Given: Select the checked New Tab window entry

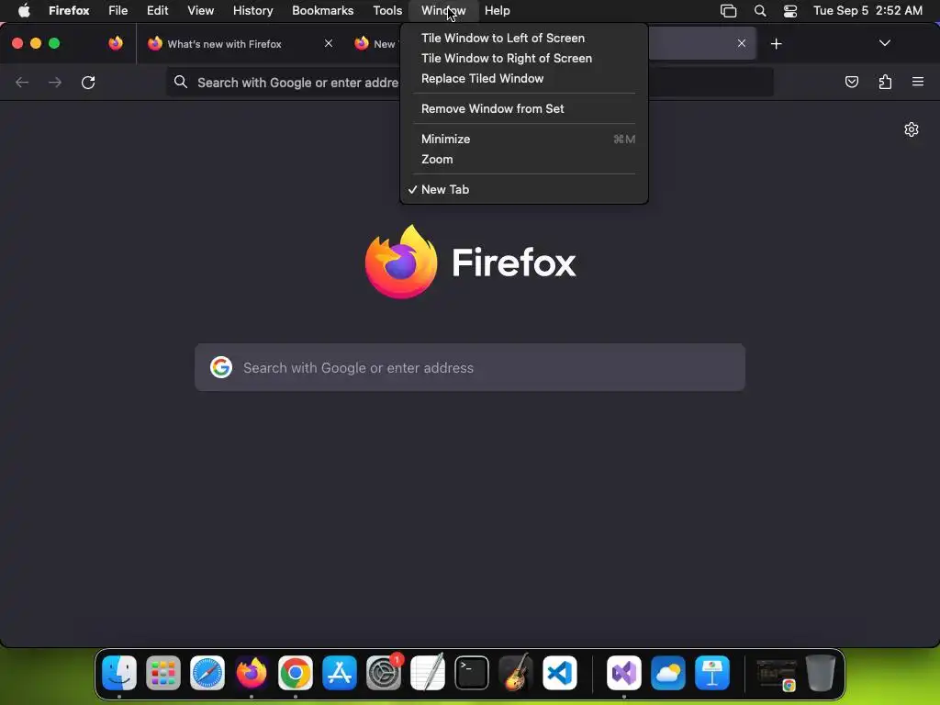Looking at the screenshot, I should click(x=523, y=189).
